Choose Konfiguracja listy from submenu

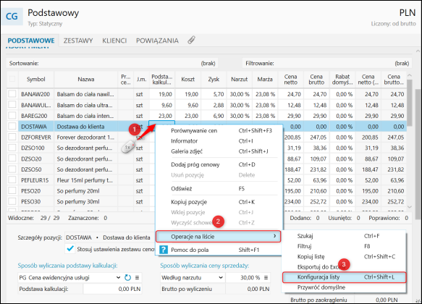[x=345, y=277]
